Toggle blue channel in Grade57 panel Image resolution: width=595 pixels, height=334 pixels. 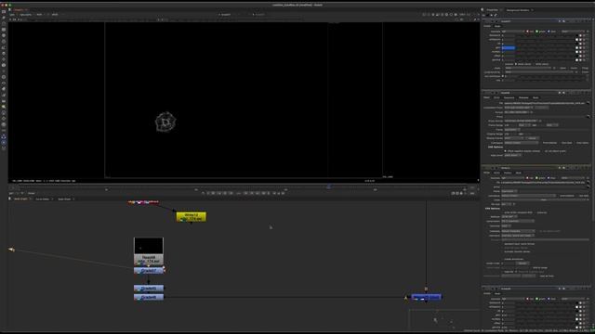point(549,32)
